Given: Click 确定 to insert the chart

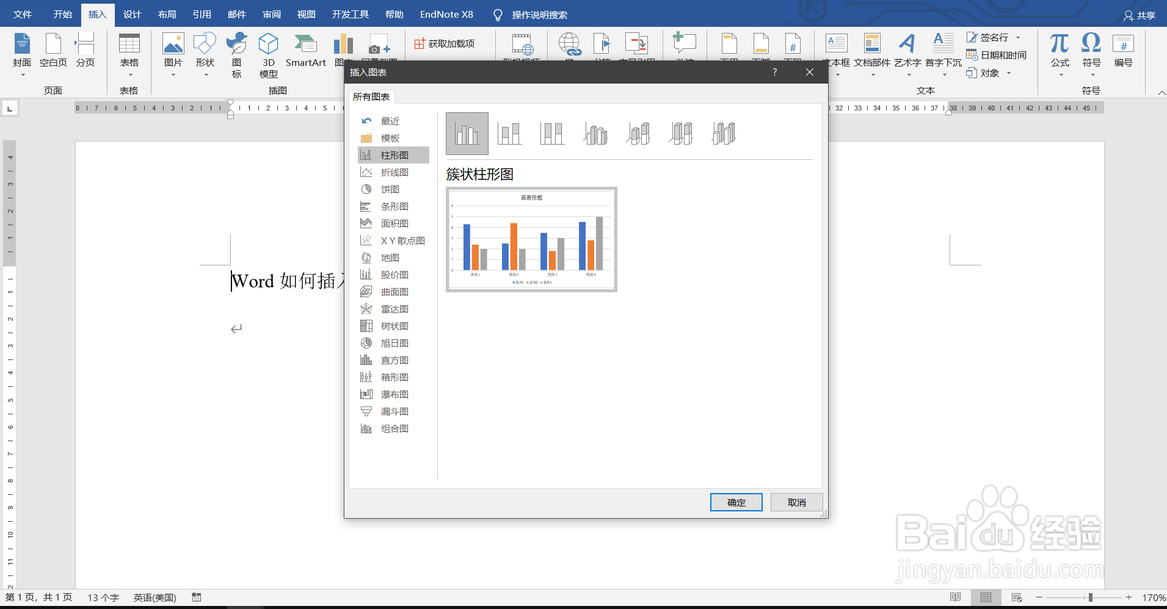Looking at the screenshot, I should click(736, 502).
